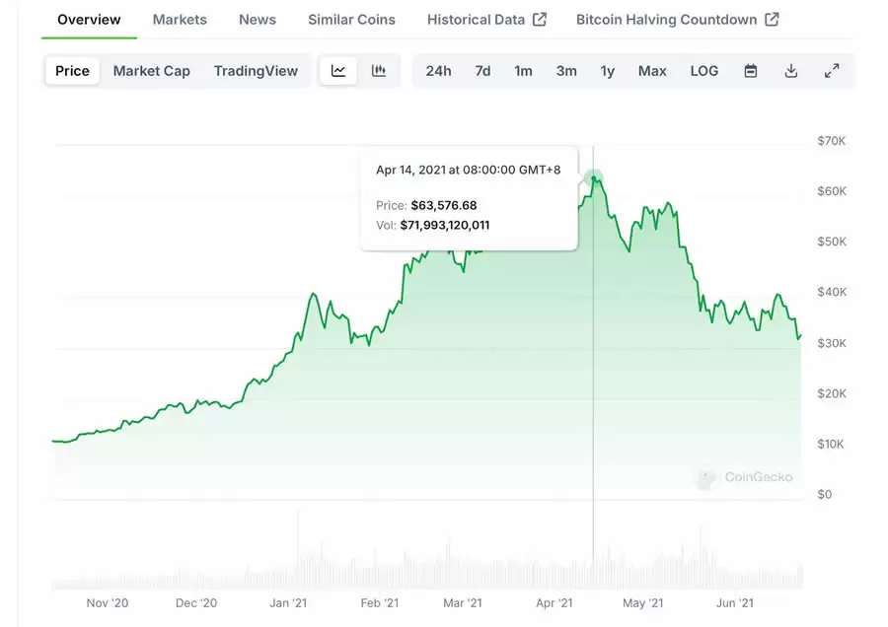
Task: Toggle LOG scale on the chart
Action: (704, 71)
